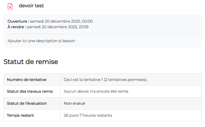Select the "Temps restant" row header
The width and height of the screenshot is (205, 127).
tap(20, 115)
